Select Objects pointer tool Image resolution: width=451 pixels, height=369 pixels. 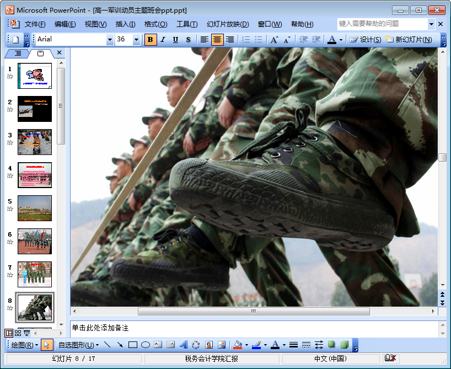[x=47, y=345]
